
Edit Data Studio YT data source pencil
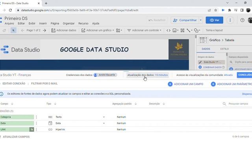pos(200,62)
